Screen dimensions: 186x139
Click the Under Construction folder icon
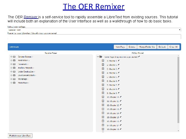(14, 72)
